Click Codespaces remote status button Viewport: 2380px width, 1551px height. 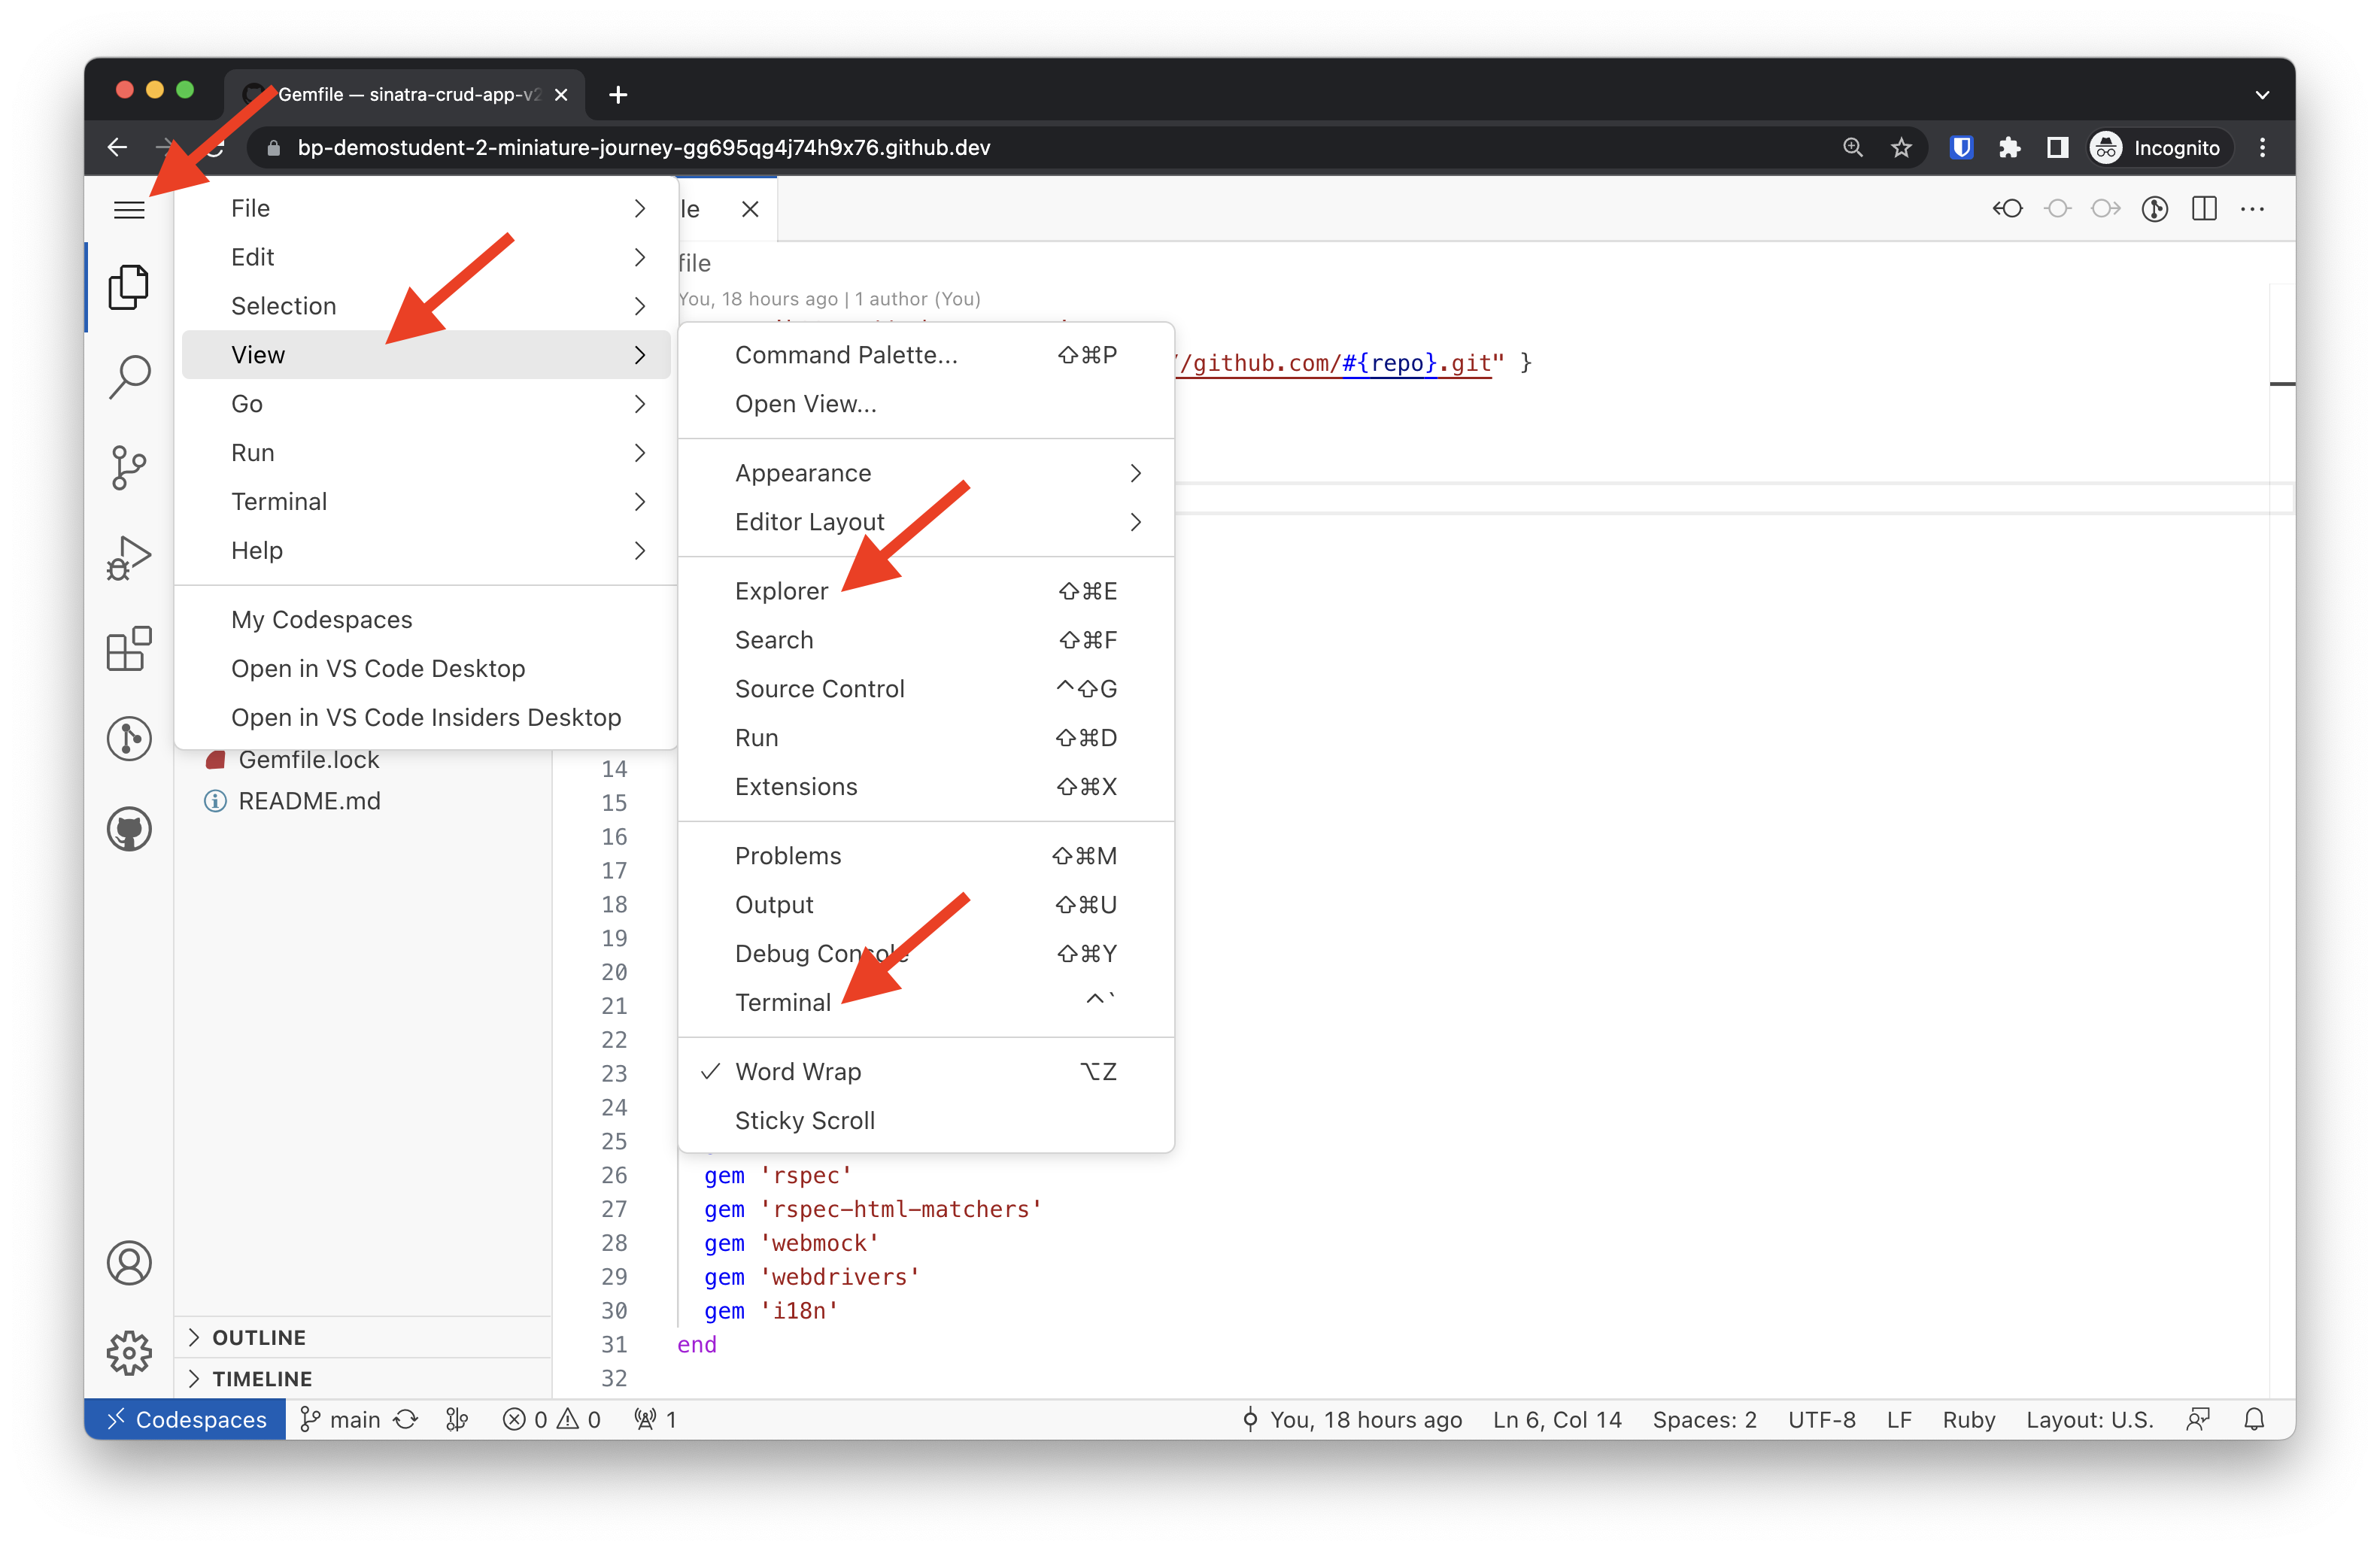[186, 1420]
